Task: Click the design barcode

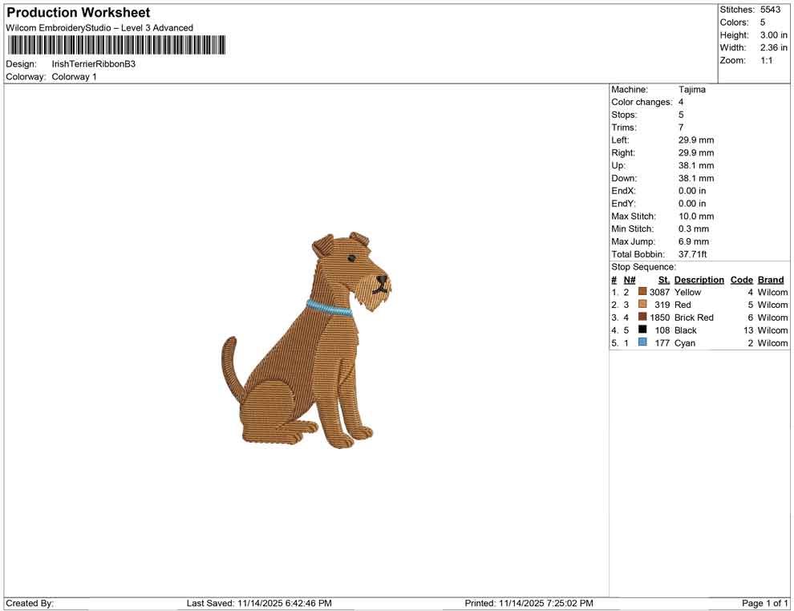Action: (115, 46)
